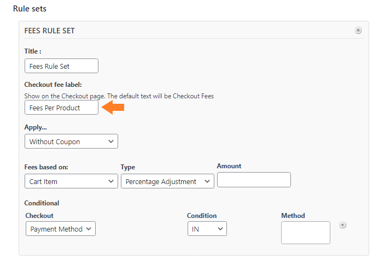Click the chevron of the Cart Item dropdown

[x=111, y=181]
